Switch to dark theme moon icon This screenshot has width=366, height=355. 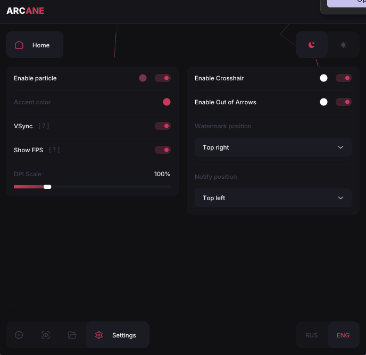coord(312,45)
